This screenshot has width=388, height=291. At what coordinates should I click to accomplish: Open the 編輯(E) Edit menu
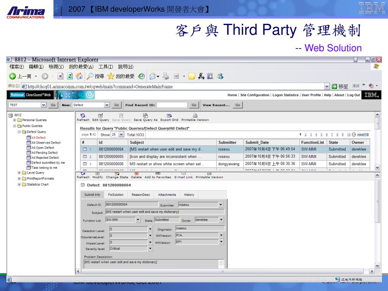[x=36, y=67]
